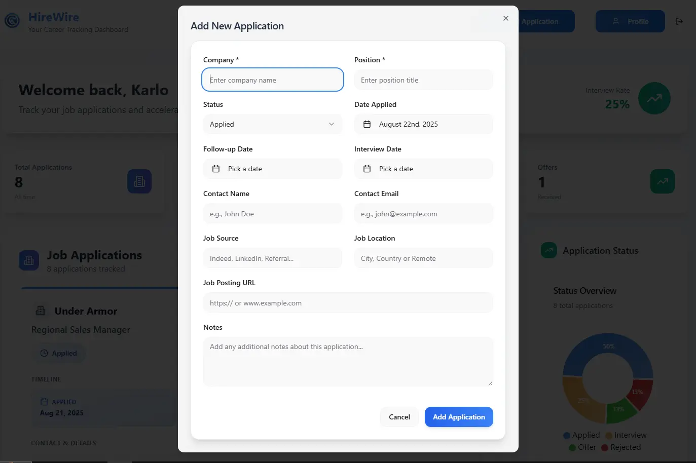Open the Profile button in header
This screenshot has width=696, height=463.
(x=630, y=21)
